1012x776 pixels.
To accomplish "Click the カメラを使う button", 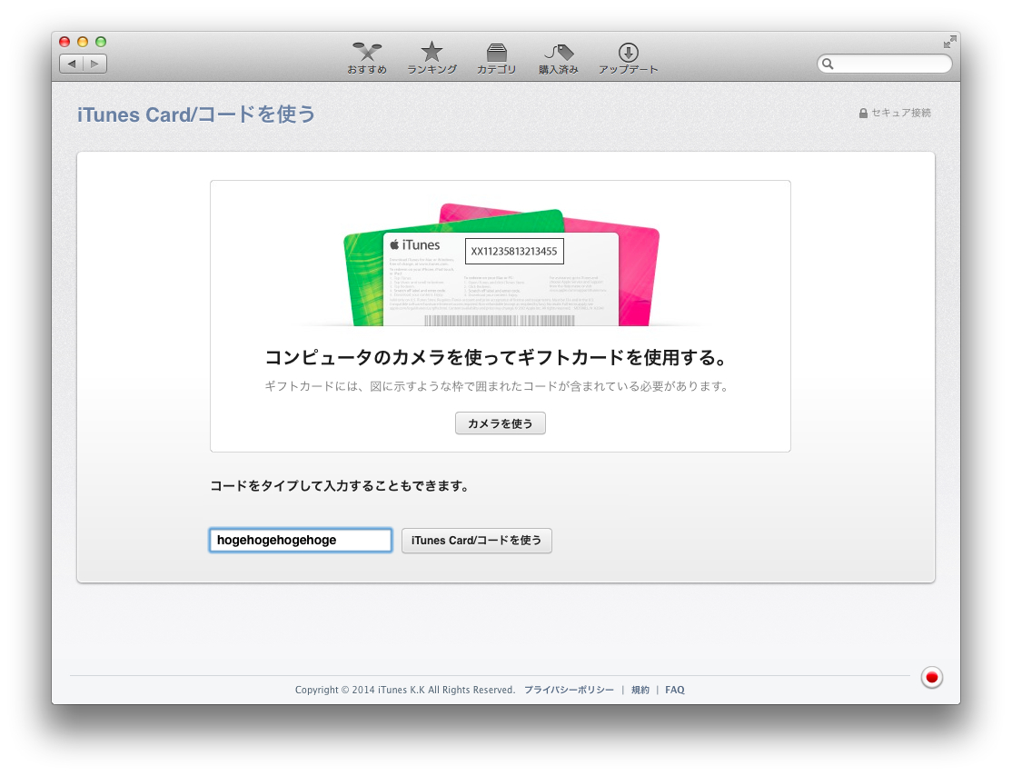I will click(x=501, y=423).
